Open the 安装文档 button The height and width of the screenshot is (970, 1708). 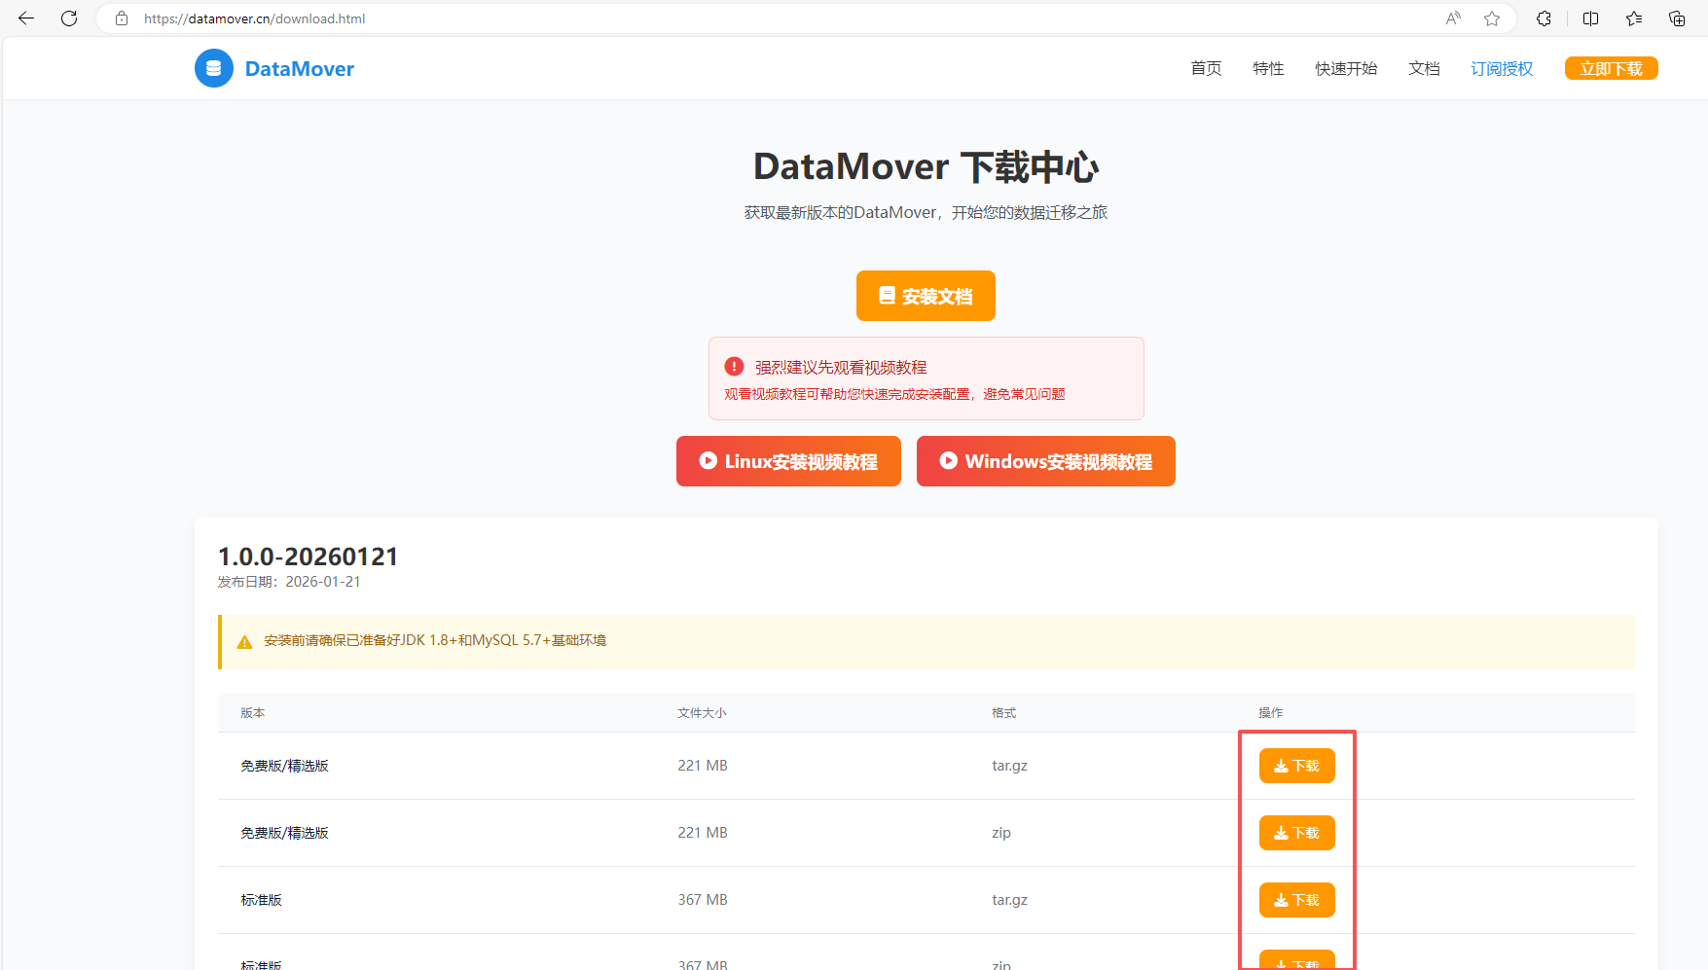(926, 296)
